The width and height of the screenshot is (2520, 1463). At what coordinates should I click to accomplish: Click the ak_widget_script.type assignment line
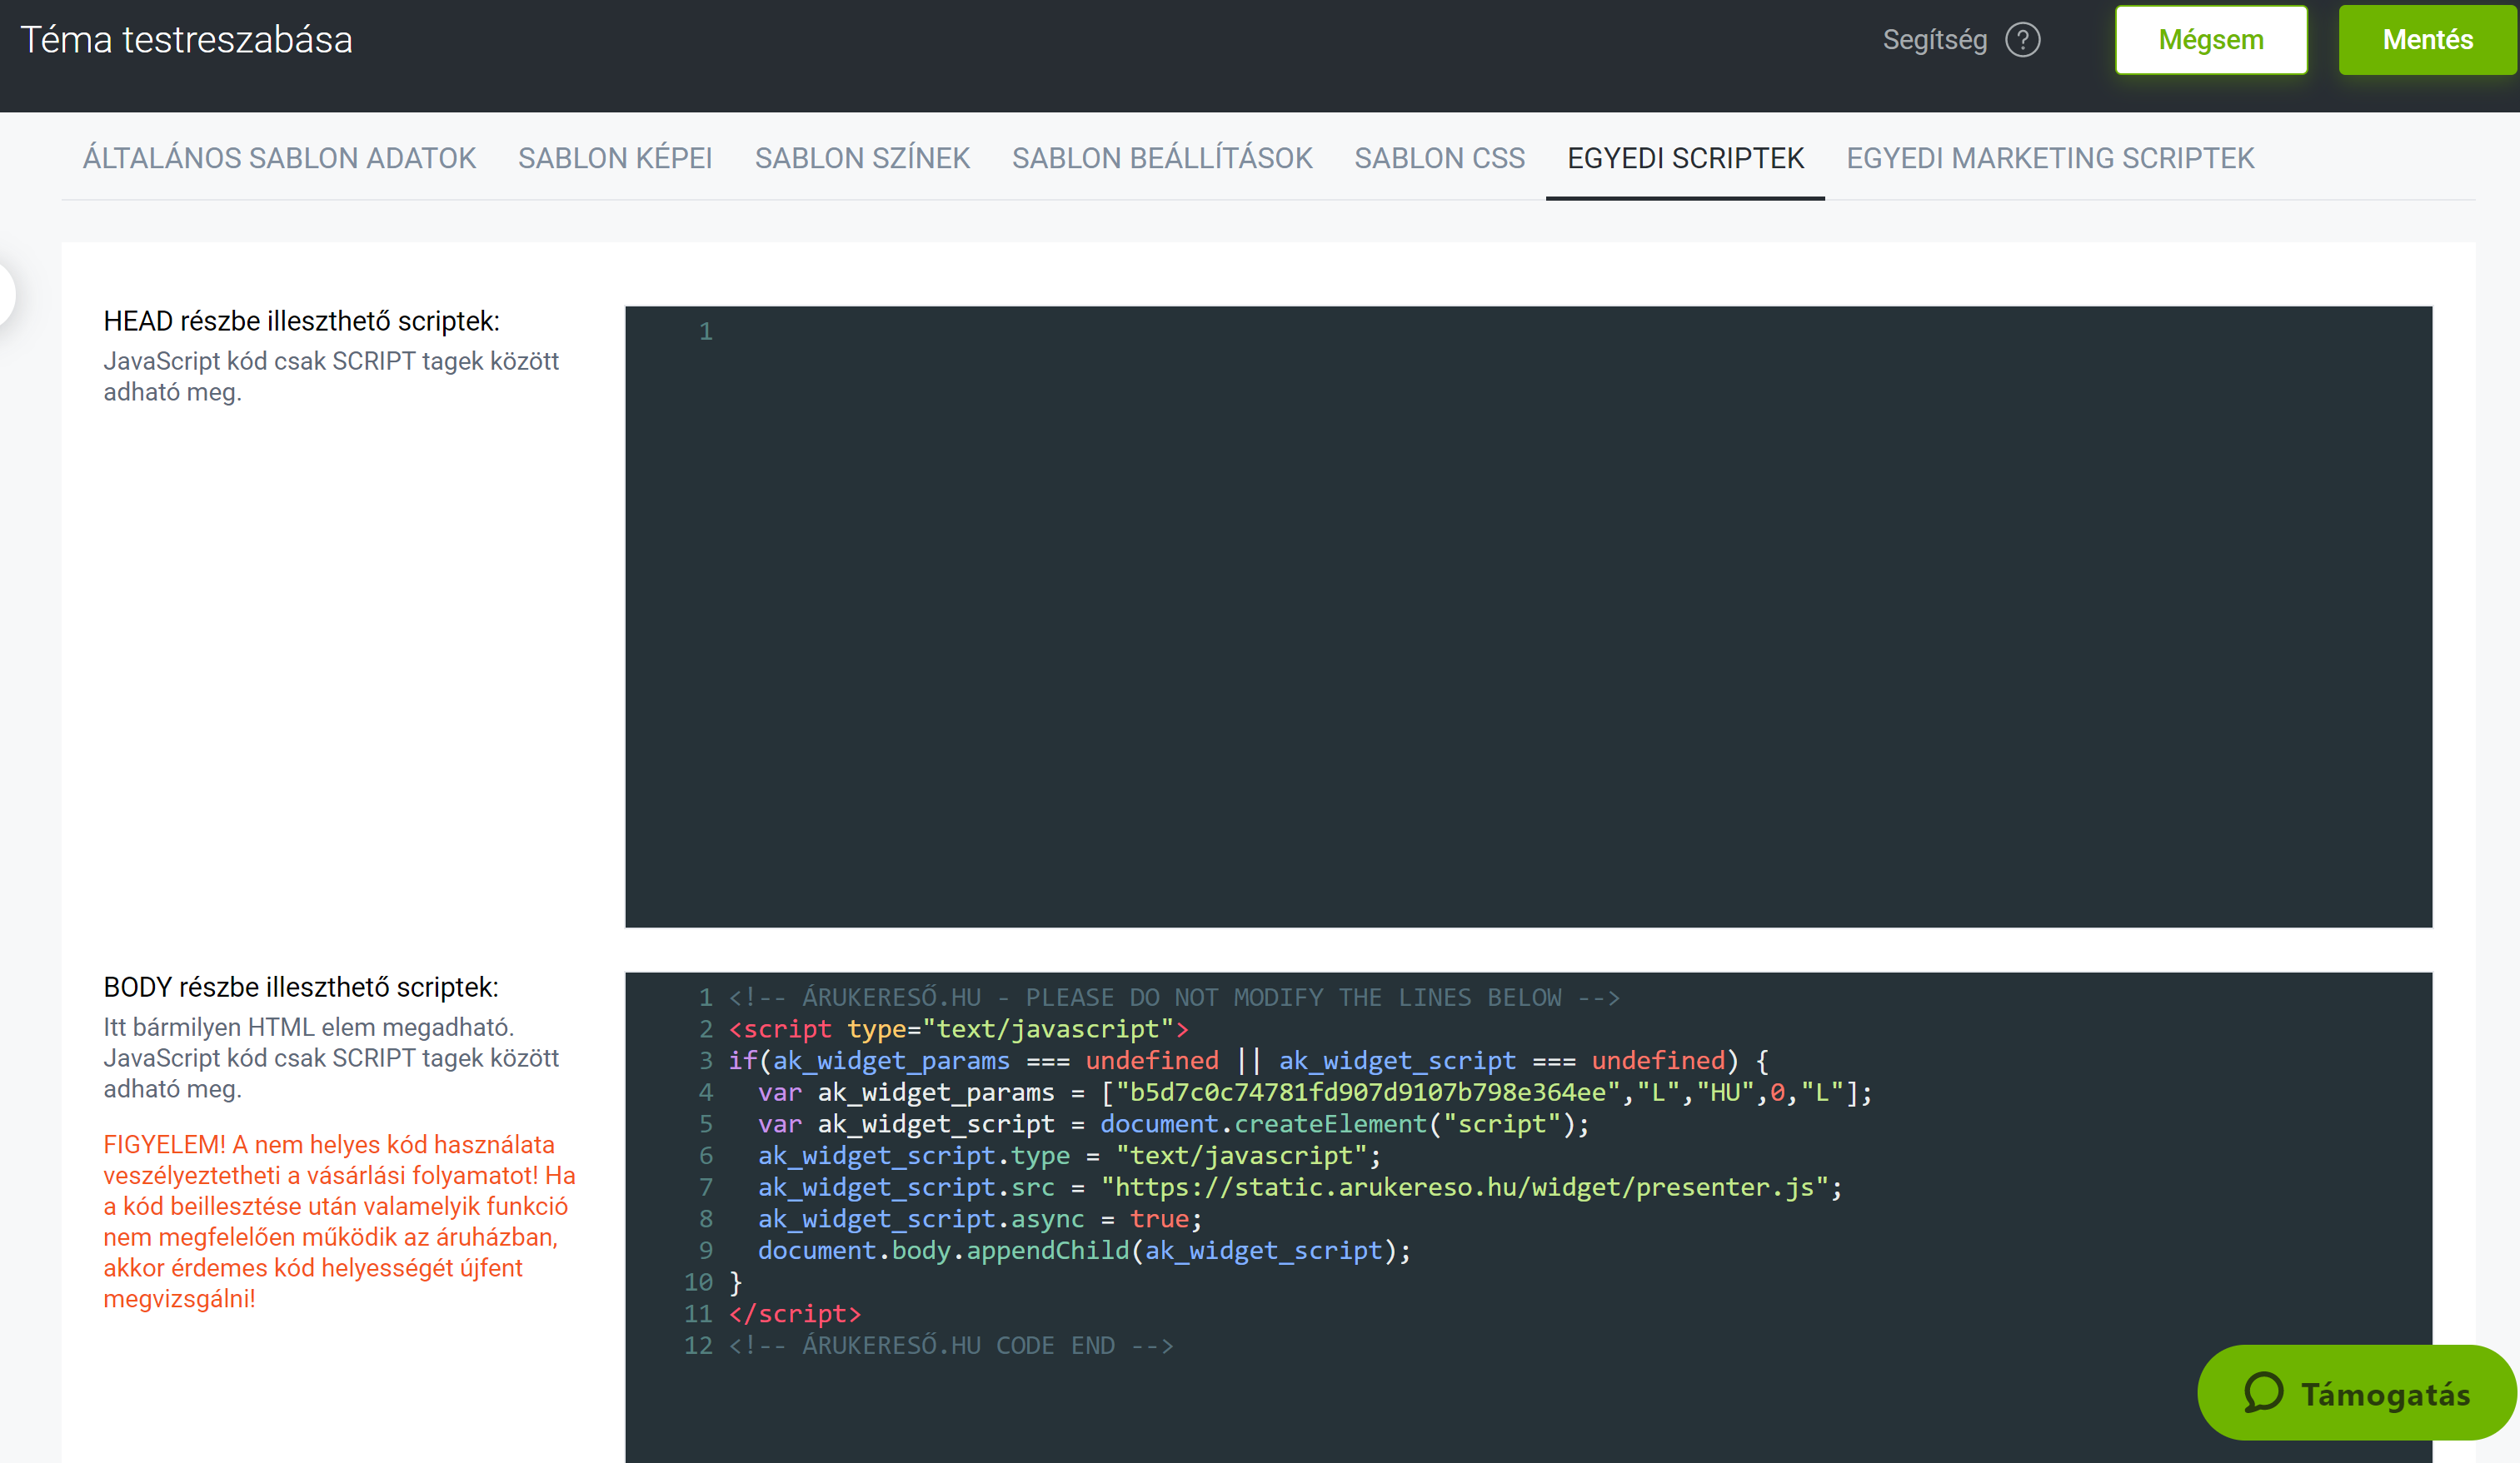pyautogui.click(x=1069, y=1157)
